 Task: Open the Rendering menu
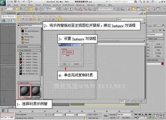[x=80, y=5]
